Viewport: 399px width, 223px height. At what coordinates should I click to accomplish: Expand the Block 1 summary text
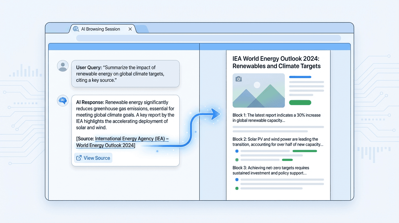point(276,118)
